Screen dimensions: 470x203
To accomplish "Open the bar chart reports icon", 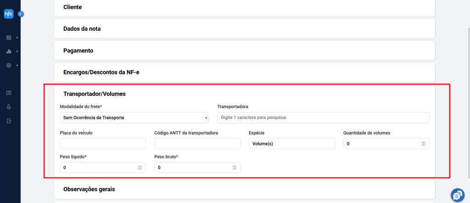I will click(9, 51).
